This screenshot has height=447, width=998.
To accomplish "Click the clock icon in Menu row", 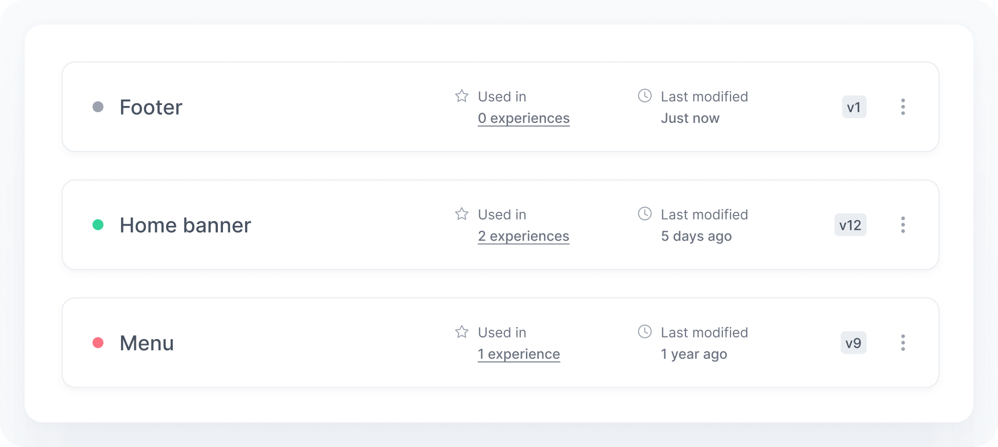I will click(645, 332).
